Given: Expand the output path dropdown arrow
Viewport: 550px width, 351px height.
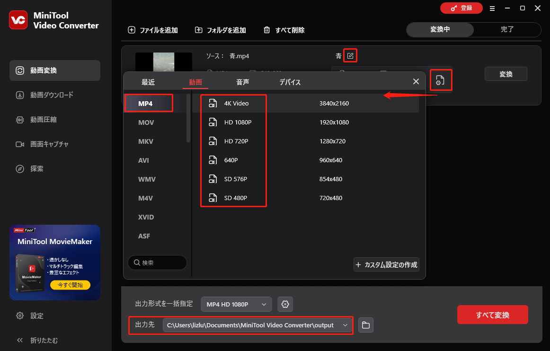Looking at the screenshot, I should click(345, 325).
